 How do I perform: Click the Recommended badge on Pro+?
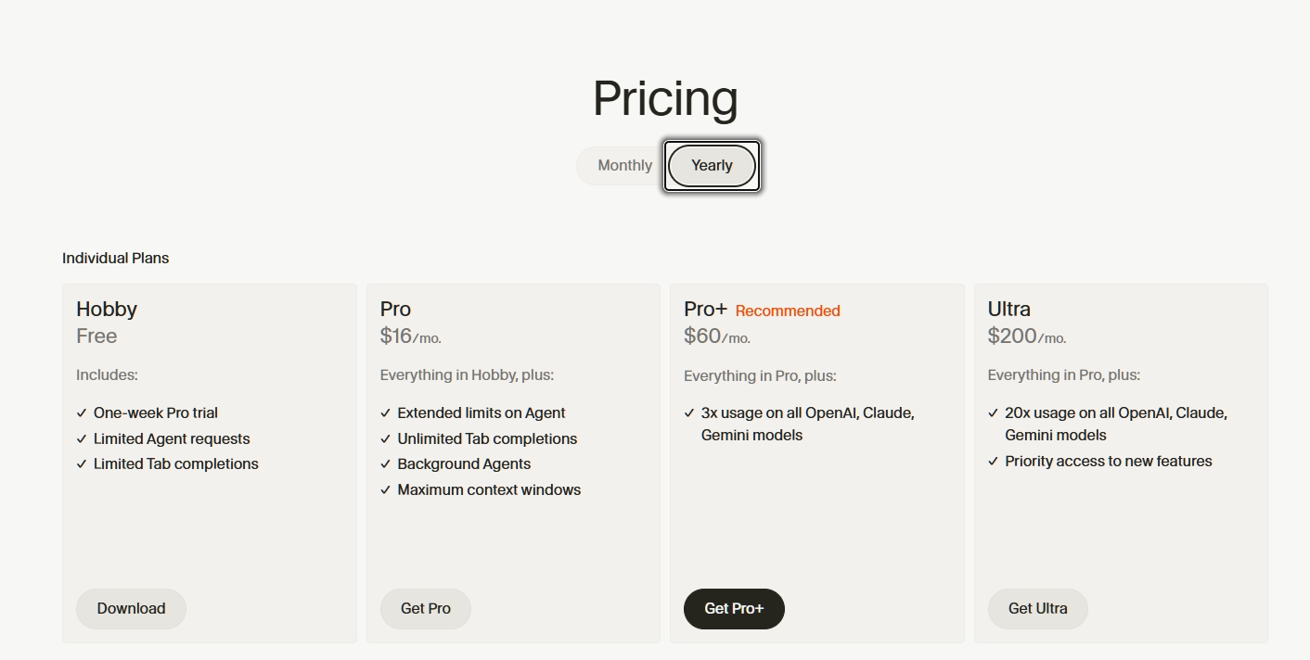(x=787, y=310)
